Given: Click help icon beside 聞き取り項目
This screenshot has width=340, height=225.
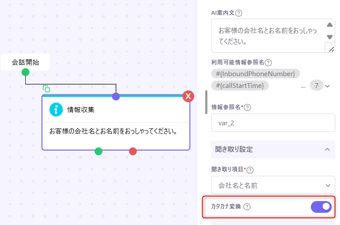Looking at the screenshot, I should (250, 170).
